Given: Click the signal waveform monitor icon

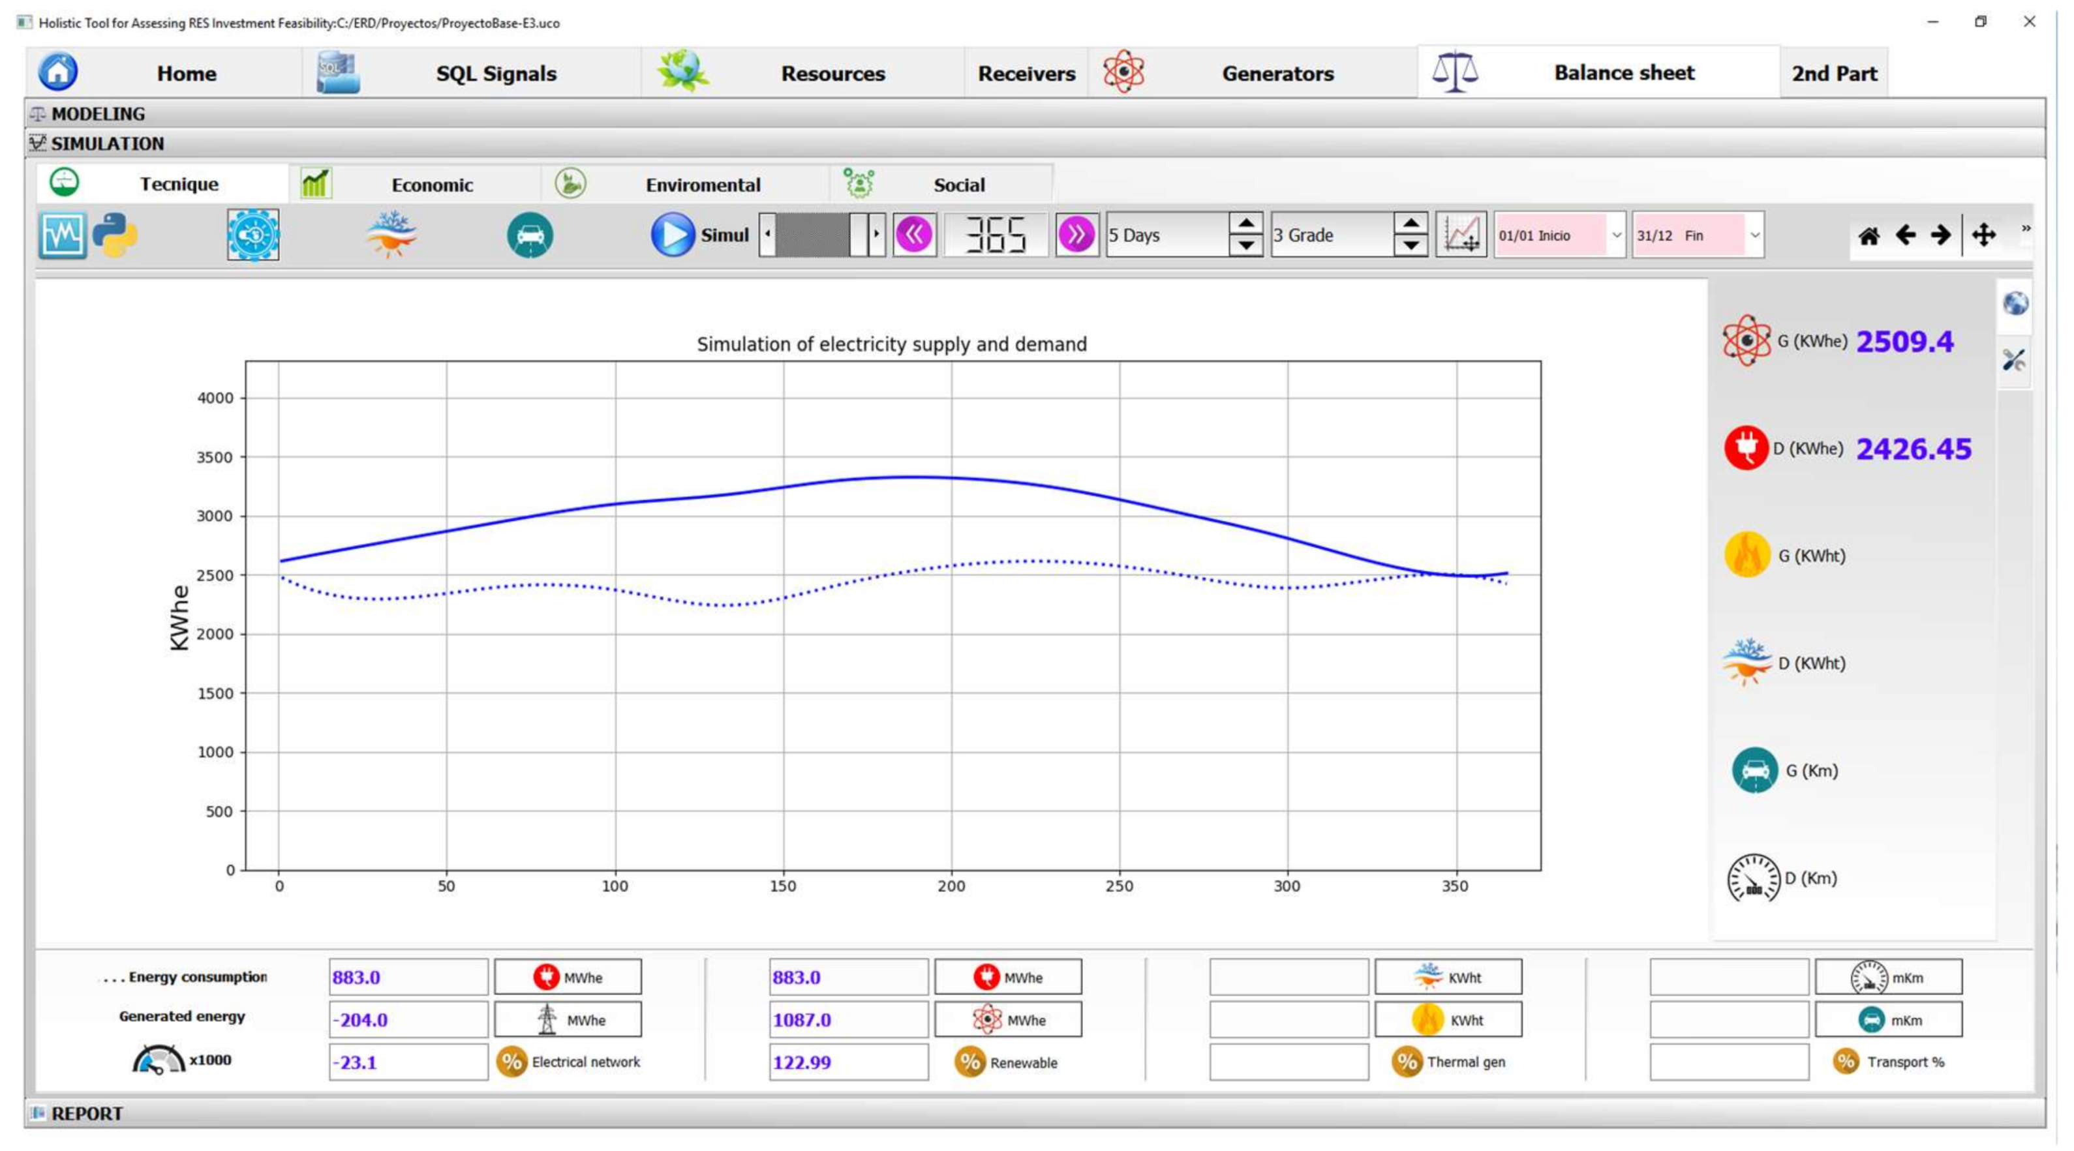Looking at the screenshot, I should point(62,235).
